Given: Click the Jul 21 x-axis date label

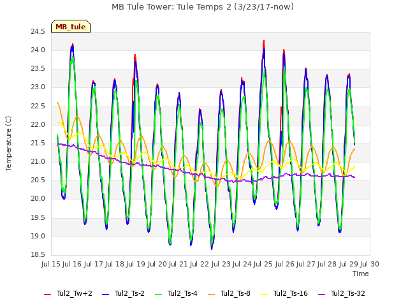Looking at the screenshot, I should pyautogui.click(x=178, y=264).
